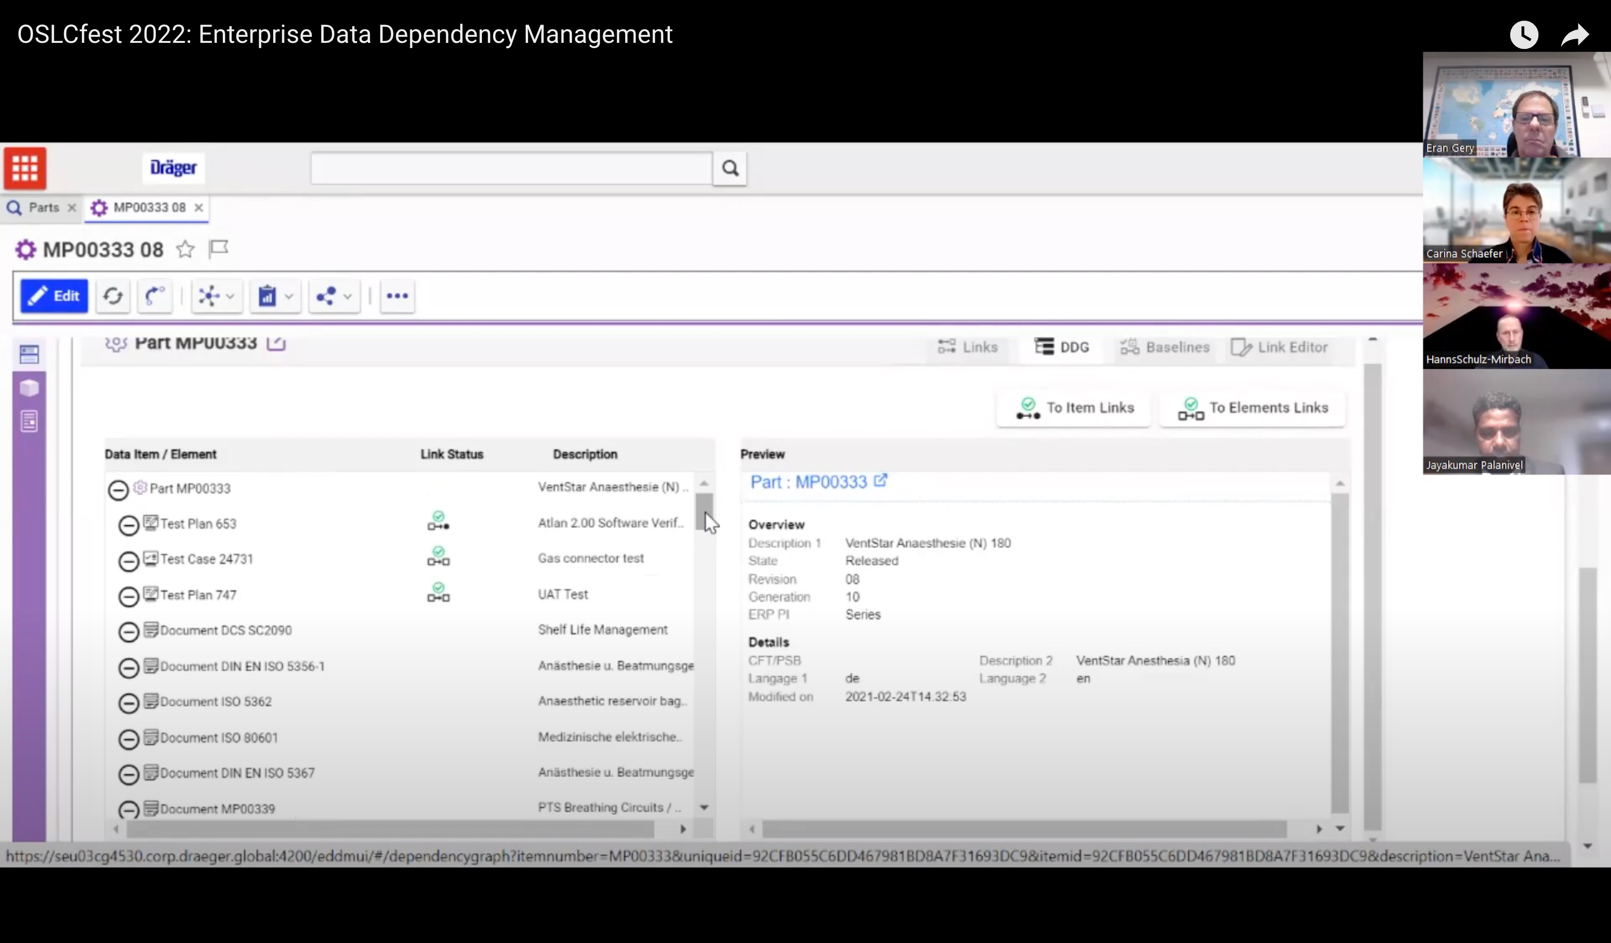This screenshot has height=943, width=1611.
Task: Collapse Document DIN EN ISO 5356-1 node
Action: pyautogui.click(x=129, y=668)
